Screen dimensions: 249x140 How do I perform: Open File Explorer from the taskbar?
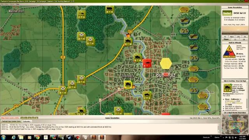click(x=21, y=137)
